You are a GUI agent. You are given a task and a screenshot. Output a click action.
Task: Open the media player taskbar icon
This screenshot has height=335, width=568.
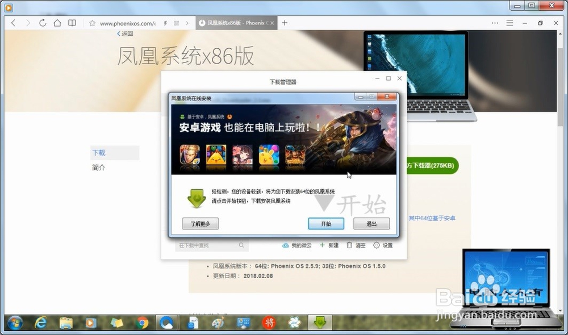tap(90, 323)
